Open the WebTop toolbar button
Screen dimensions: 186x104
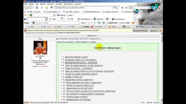pos(61,15)
